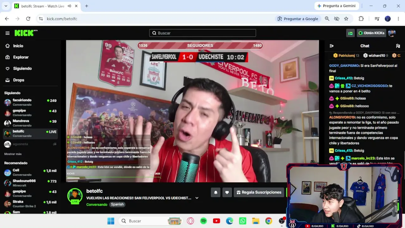Open offline agusneta channel in the sidebar

[x=30, y=144]
